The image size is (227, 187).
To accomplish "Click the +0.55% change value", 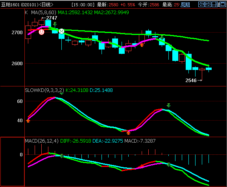I will [x=128, y=5].
